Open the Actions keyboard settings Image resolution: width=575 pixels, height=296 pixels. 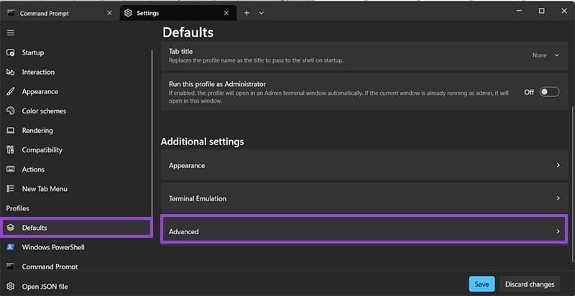(x=33, y=170)
